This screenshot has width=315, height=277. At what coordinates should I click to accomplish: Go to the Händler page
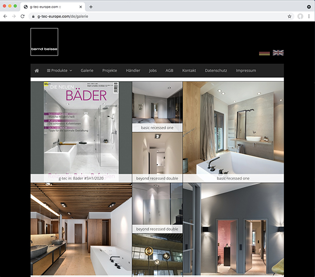click(133, 70)
